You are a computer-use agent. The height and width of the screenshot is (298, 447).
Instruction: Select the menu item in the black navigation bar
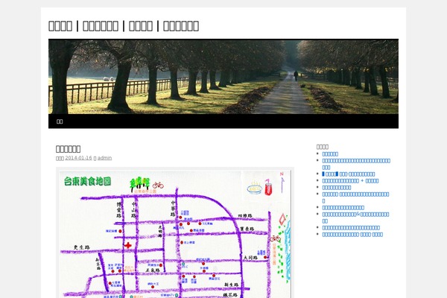coord(60,121)
